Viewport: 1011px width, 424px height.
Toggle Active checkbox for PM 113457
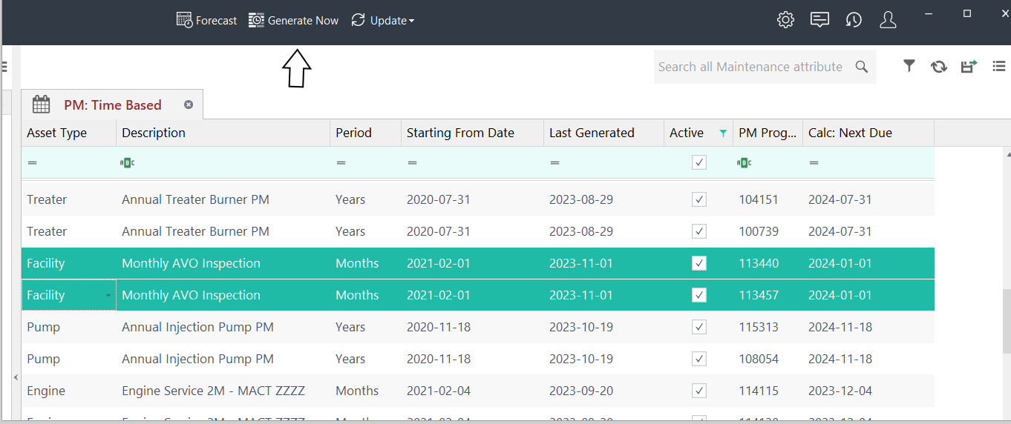pyautogui.click(x=698, y=295)
